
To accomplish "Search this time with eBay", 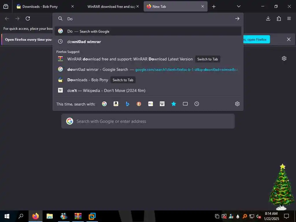I will click(x=150, y=104).
